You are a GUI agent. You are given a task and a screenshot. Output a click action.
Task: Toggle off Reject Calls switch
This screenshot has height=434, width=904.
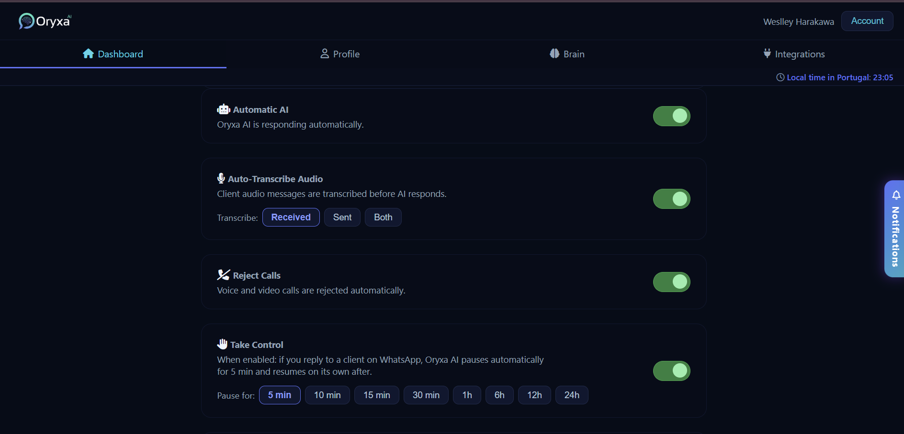[x=671, y=282]
